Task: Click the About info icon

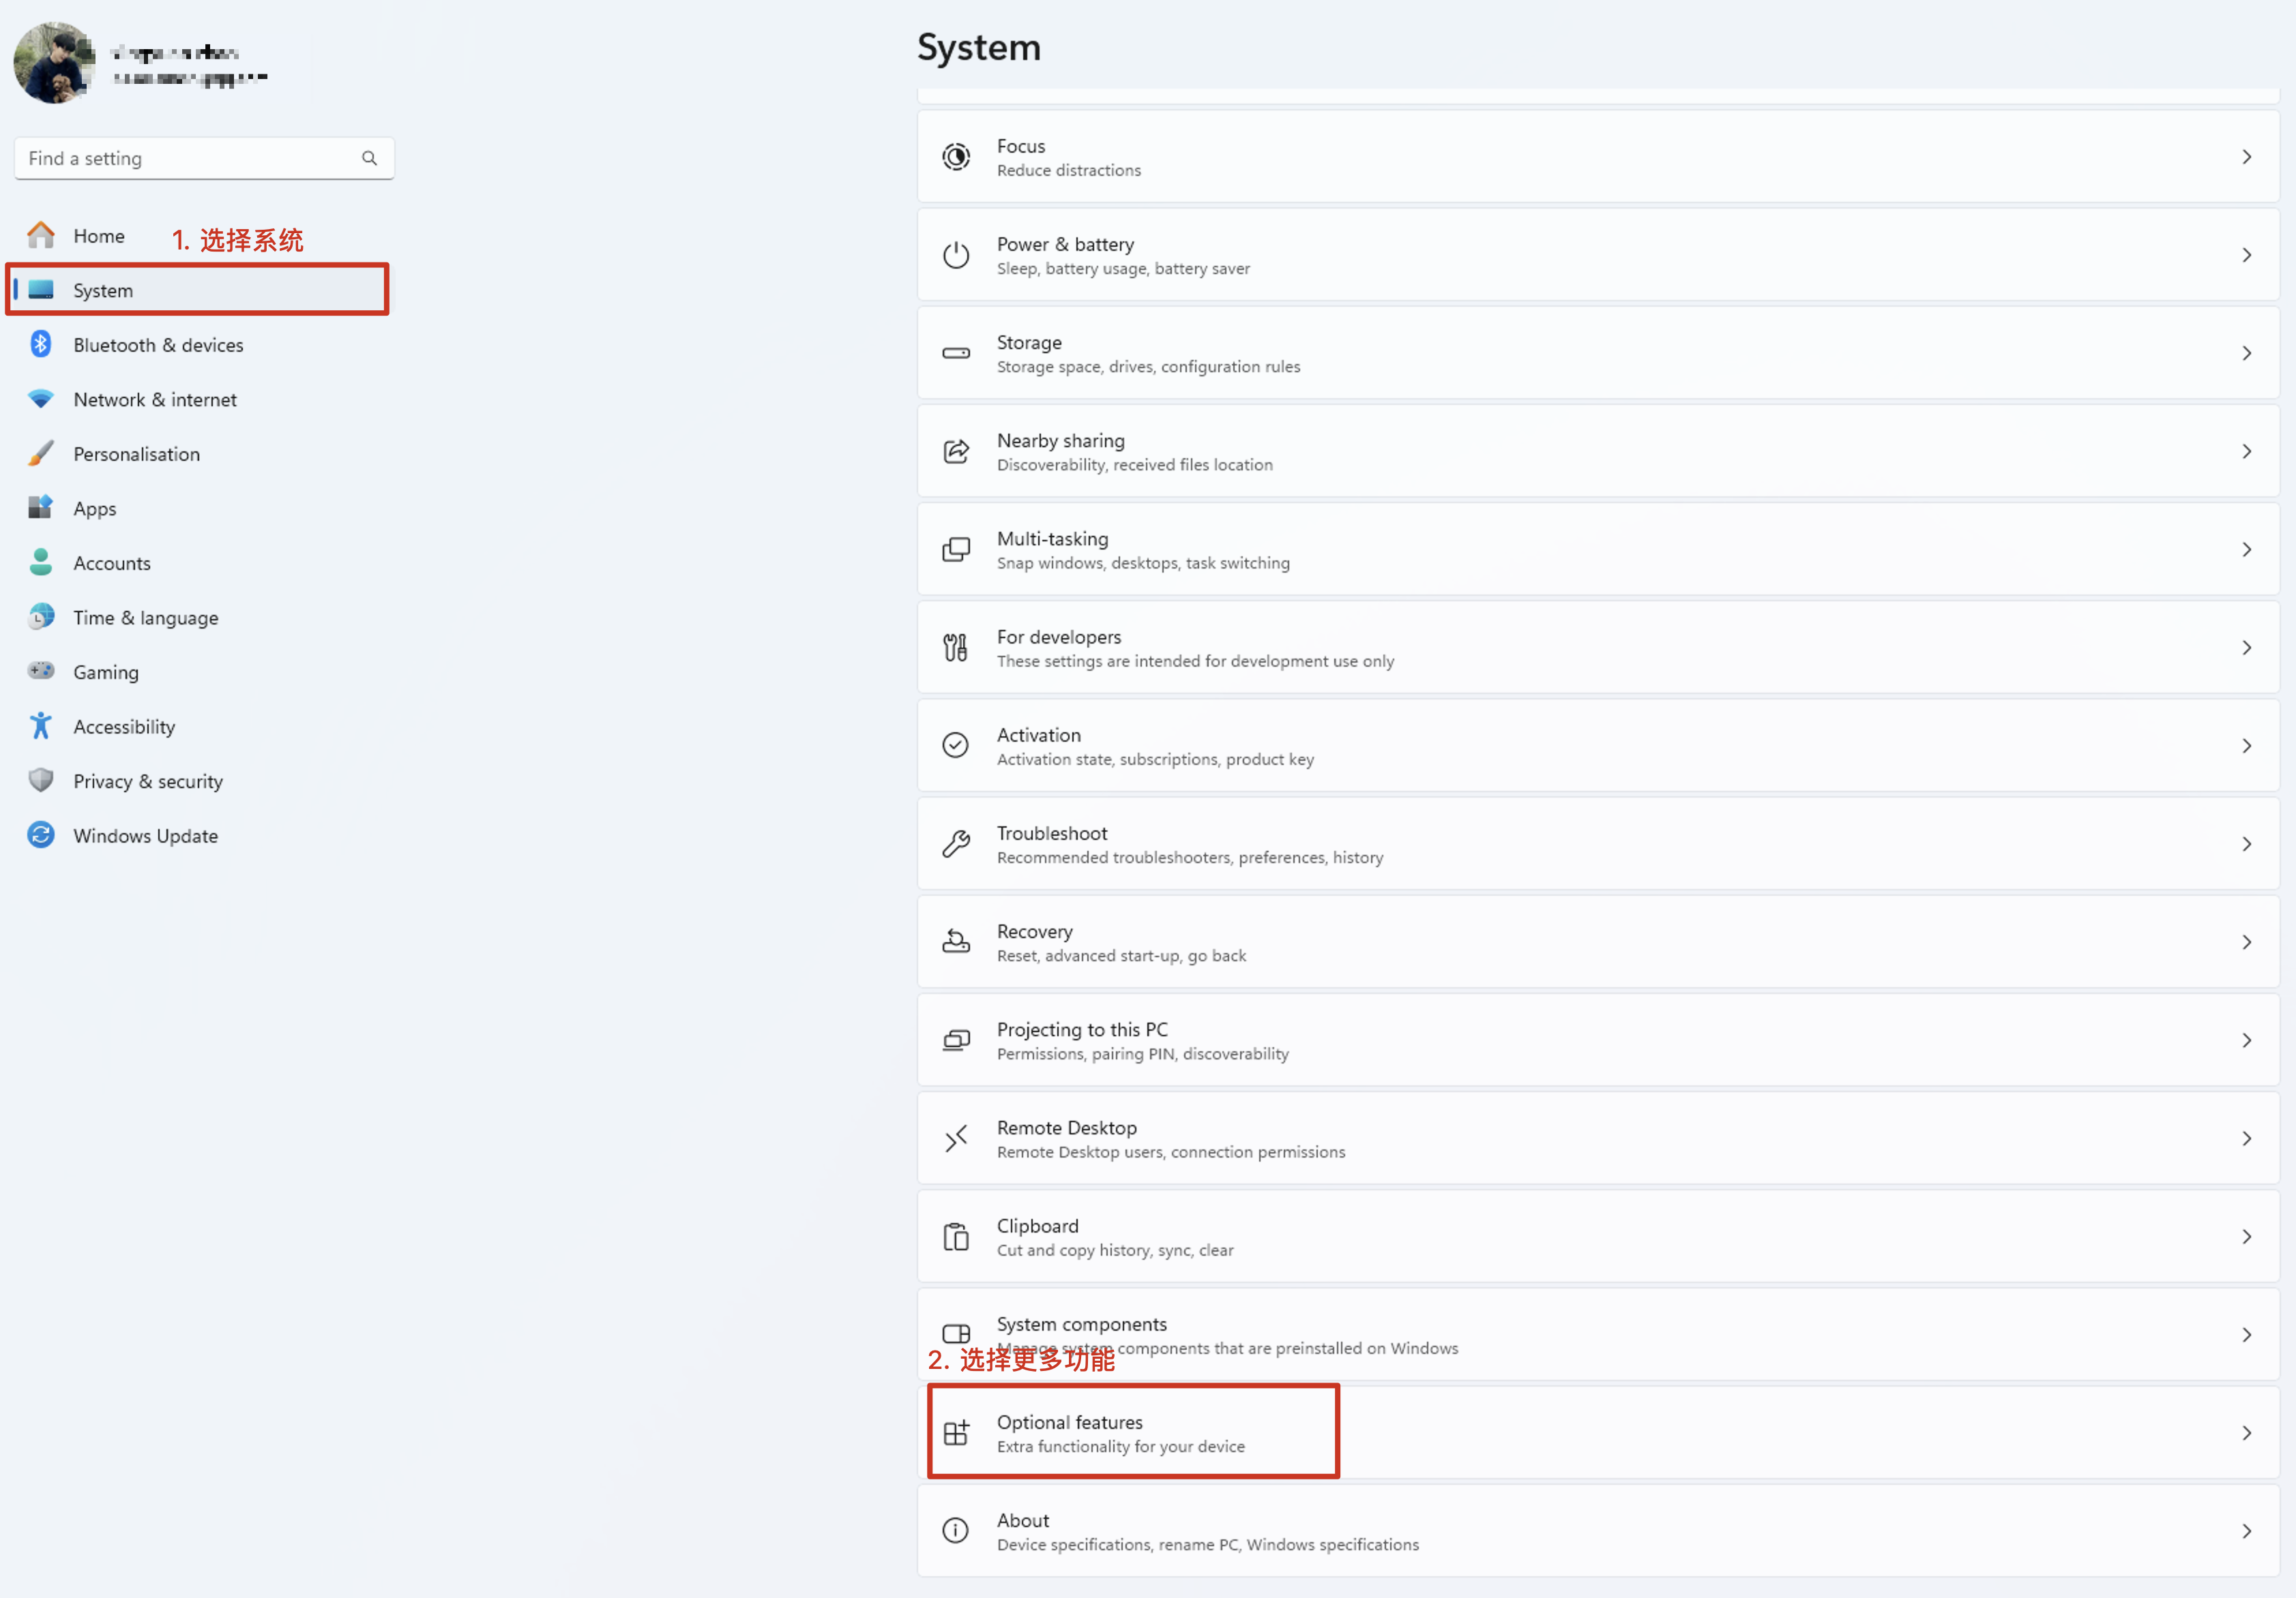Action: click(x=955, y=1530)
